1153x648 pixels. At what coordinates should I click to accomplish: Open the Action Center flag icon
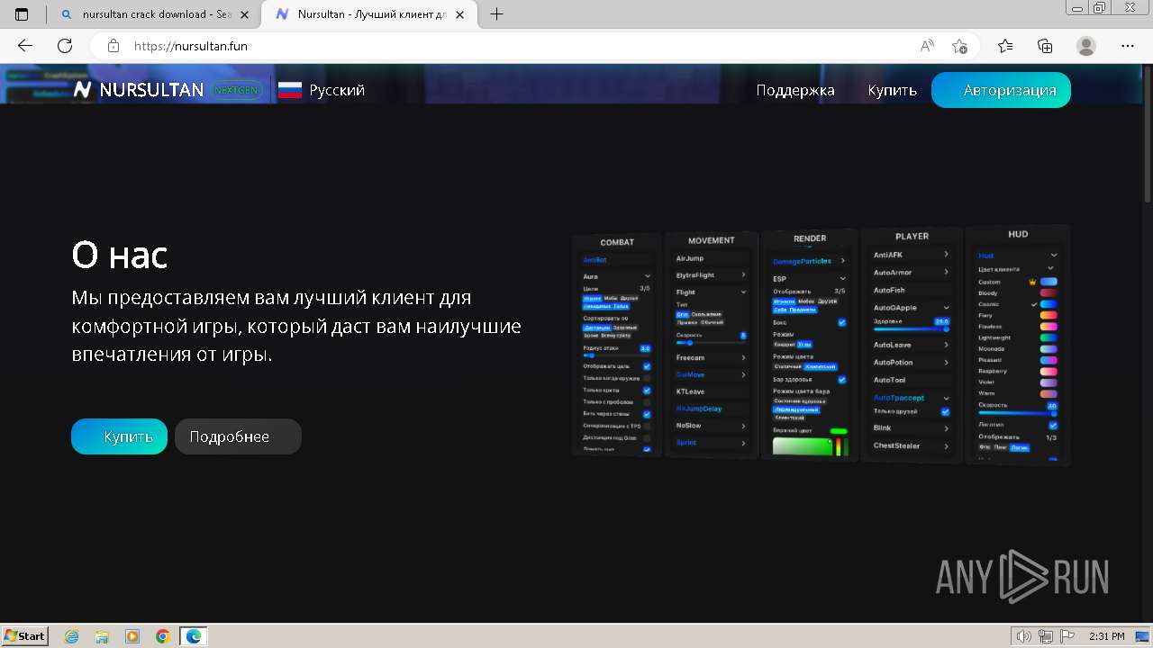pyautogui.click(x=1067, y=636)
